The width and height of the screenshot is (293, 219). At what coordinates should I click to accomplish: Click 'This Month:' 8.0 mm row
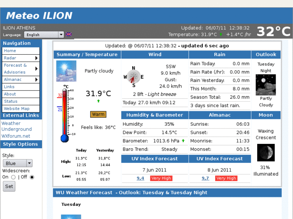coord(220,89)
